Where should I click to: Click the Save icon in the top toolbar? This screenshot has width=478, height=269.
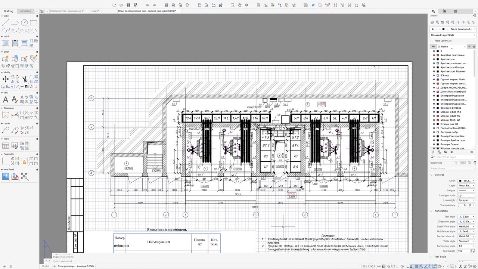[x=128, y=5]
